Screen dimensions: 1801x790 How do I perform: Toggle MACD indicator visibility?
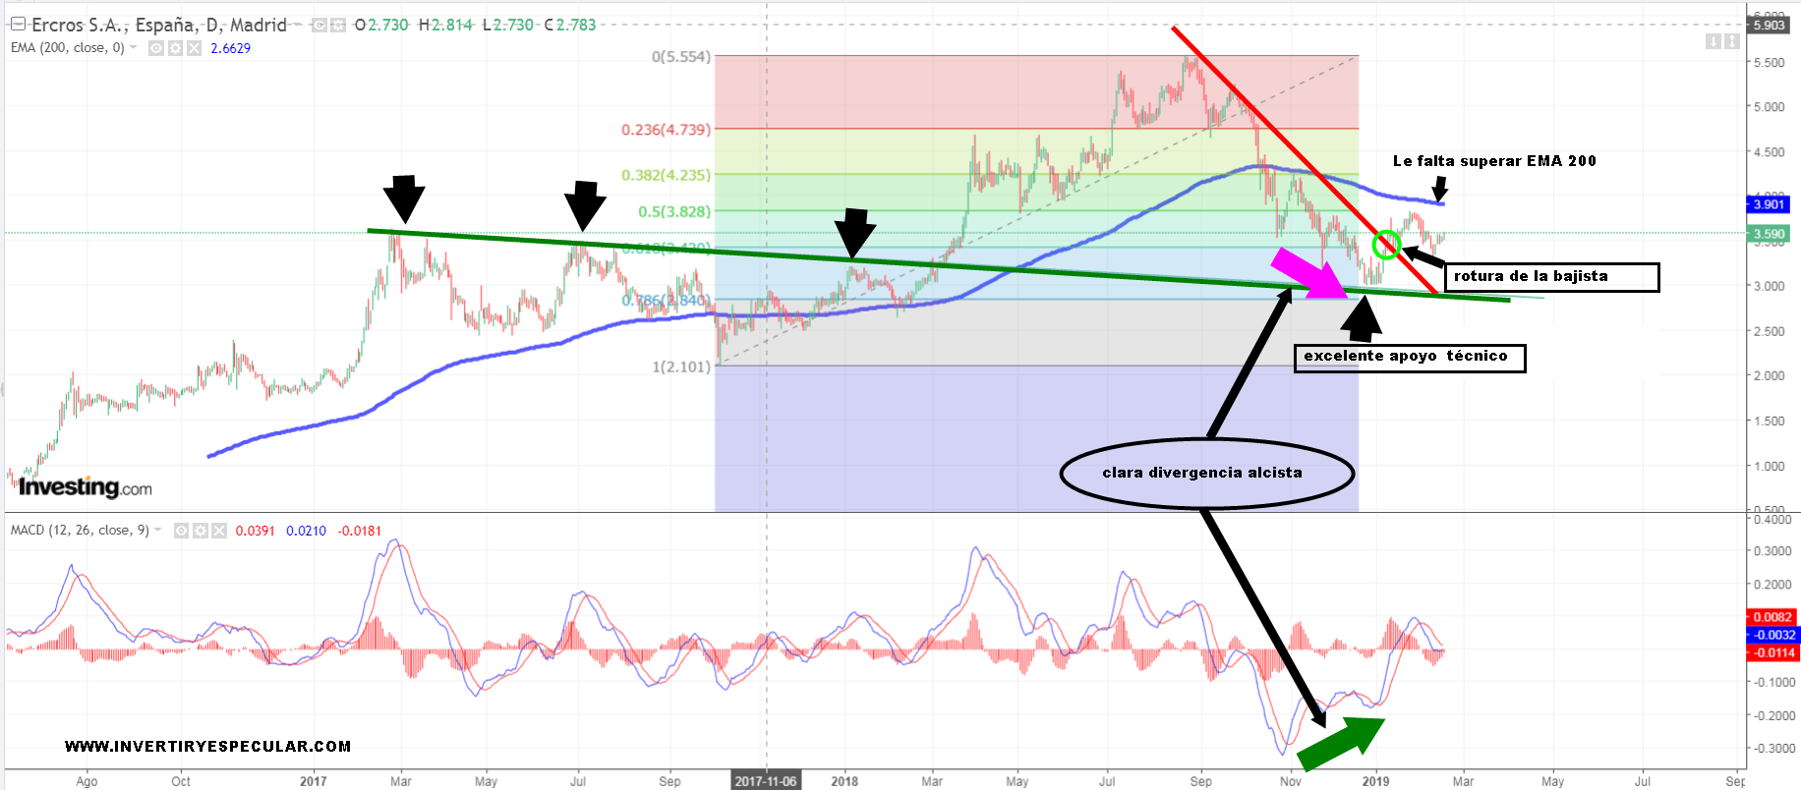pyautogui.click(x=181, y=531)
